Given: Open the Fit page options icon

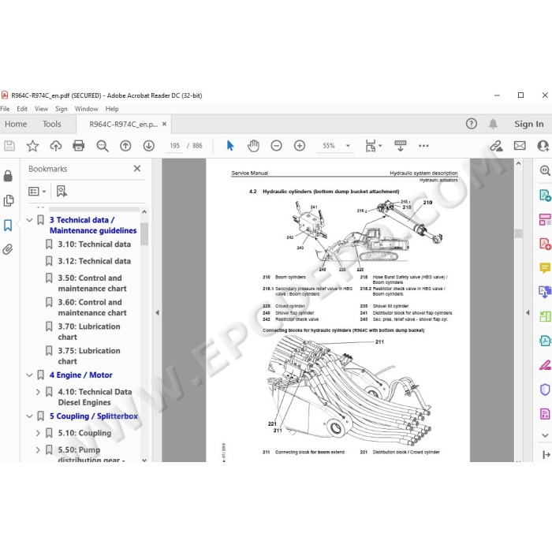Looking at the screenshot, I should pyautogui.click(x=371, y=145).
